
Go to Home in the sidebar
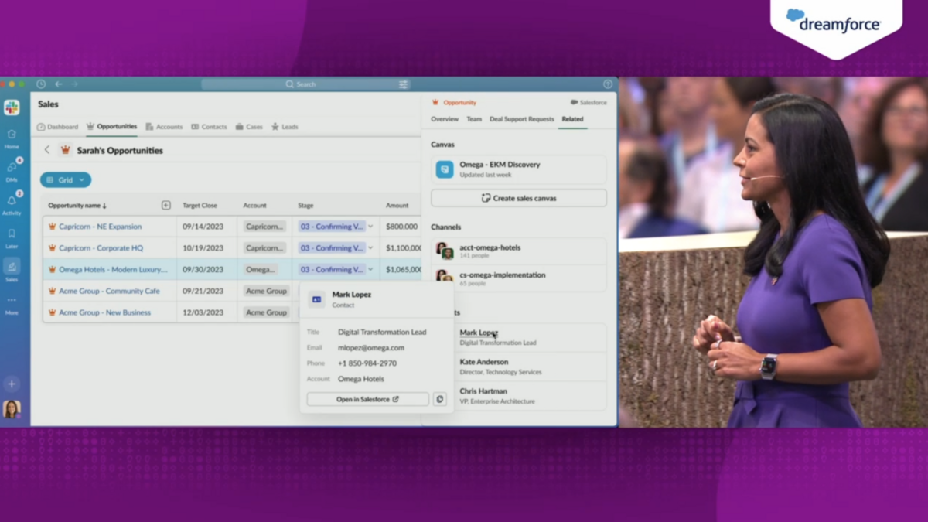pos(12,138)
